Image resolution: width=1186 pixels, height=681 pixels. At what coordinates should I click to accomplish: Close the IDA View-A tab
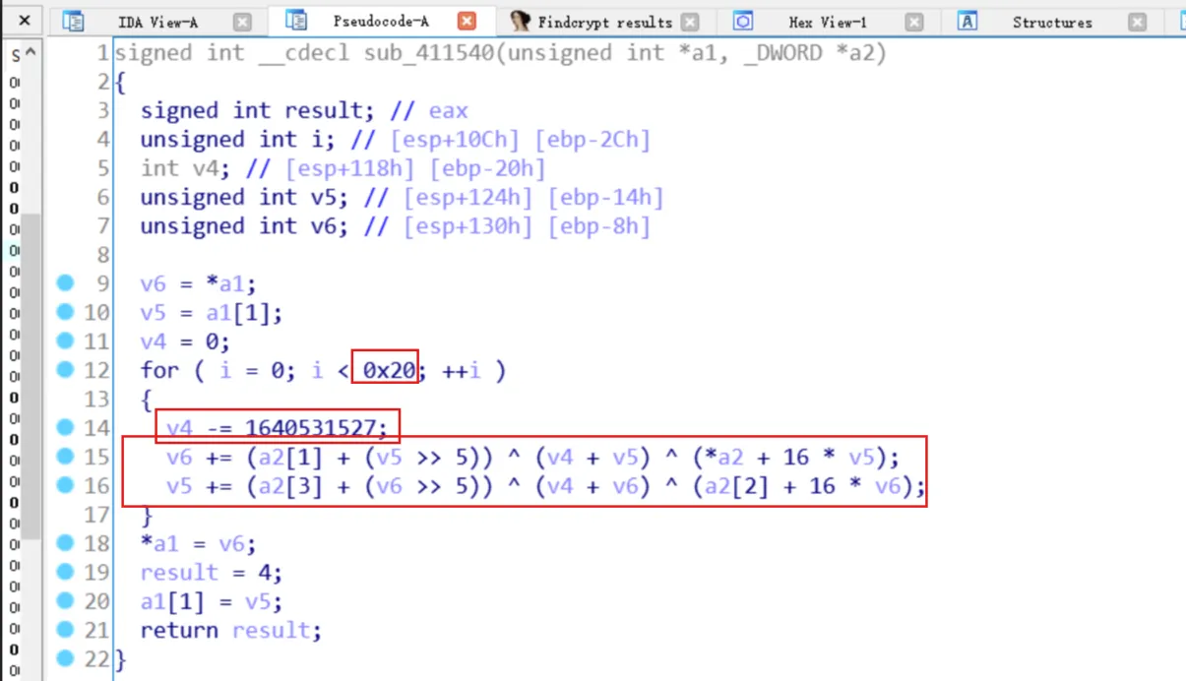tap(242, 22)
